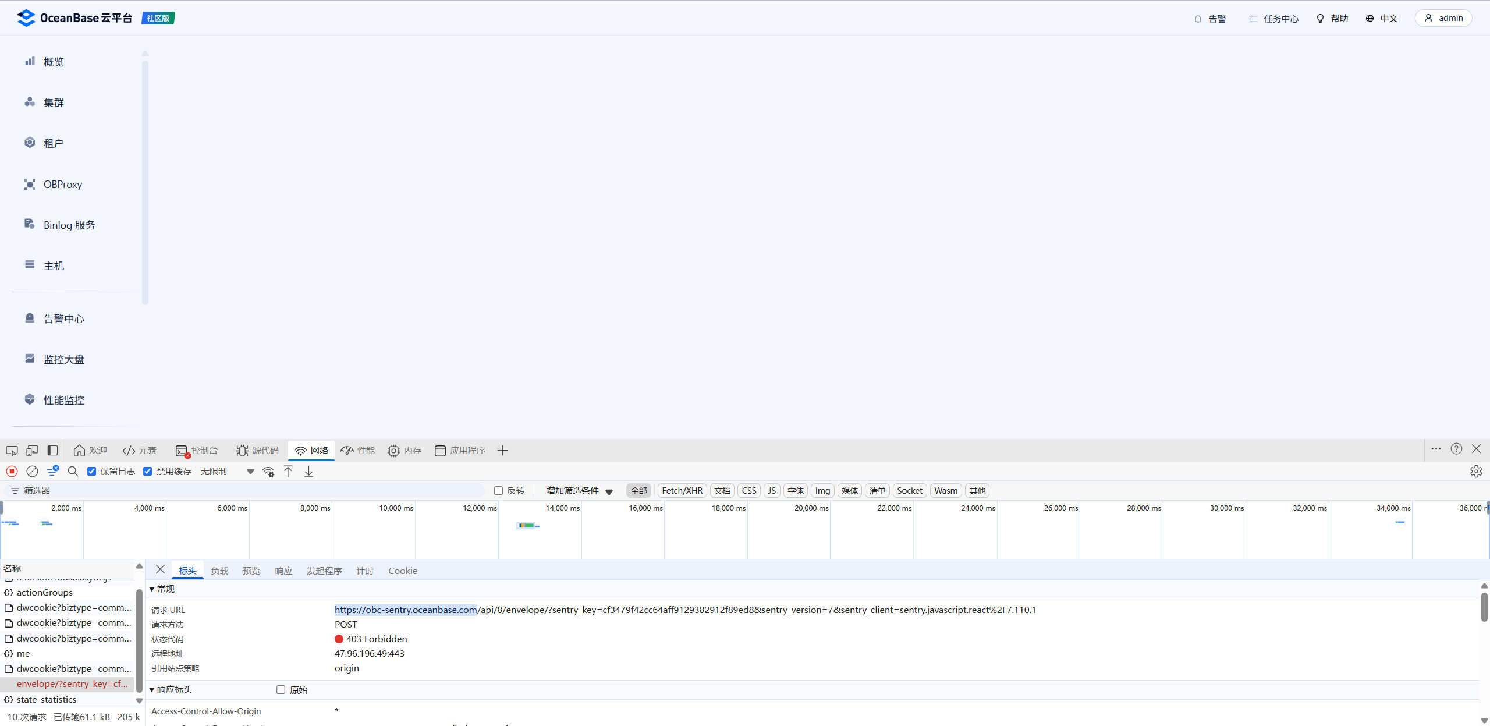This screenshot has width=1490, height=726.
Task: Enable the 原始 raw headers checkbox
Action: coord(281,690)
